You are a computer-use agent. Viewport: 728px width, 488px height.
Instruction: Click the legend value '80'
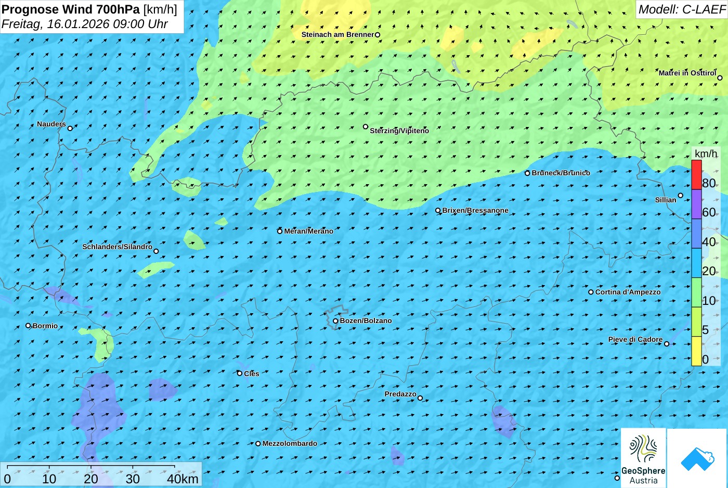[x=709, y=183]
